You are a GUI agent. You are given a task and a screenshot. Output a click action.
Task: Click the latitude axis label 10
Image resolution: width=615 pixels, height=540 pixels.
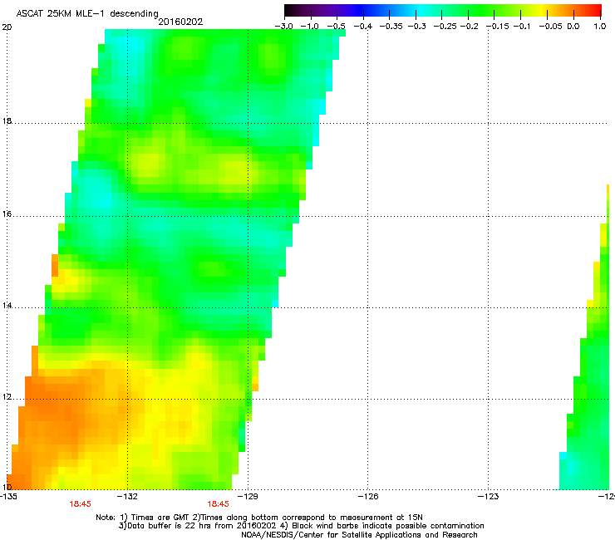(7, 488)
